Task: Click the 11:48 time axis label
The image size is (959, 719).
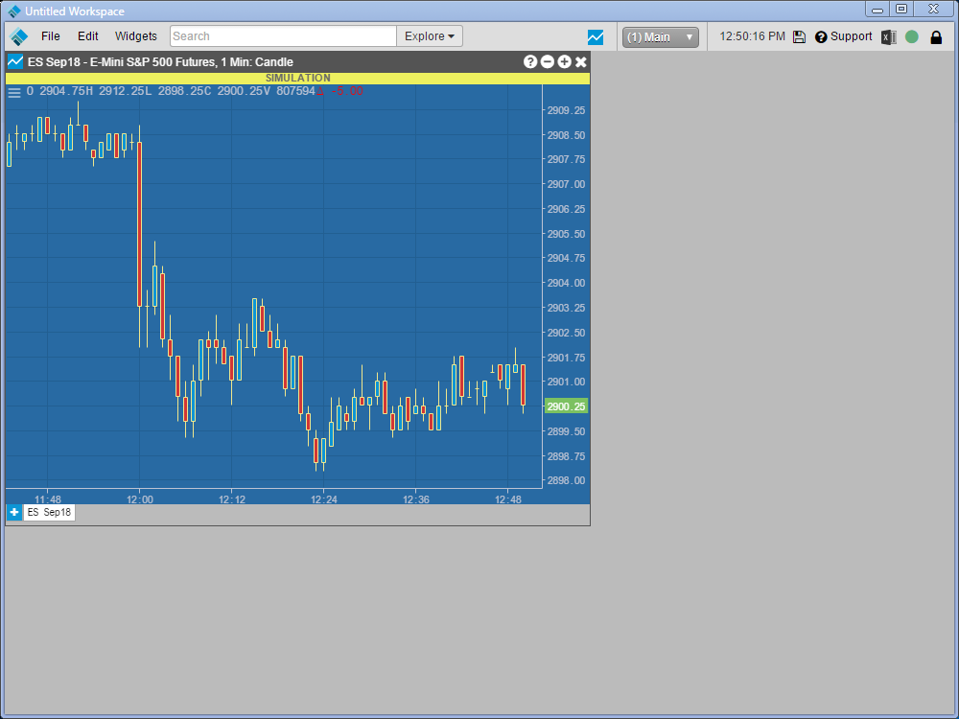Action: pyautogui.click(x=48, y=499)
